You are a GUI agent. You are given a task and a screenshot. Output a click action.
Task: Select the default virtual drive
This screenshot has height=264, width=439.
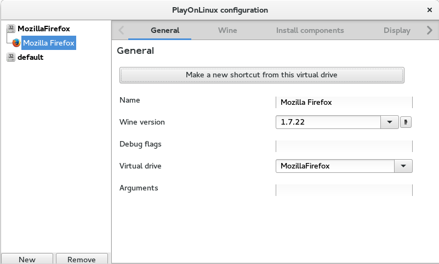point(30,57)
